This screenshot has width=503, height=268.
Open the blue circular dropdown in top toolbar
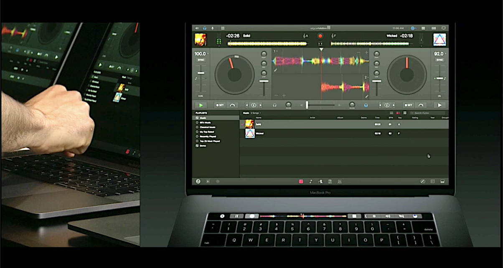click(x=413, y=28)
